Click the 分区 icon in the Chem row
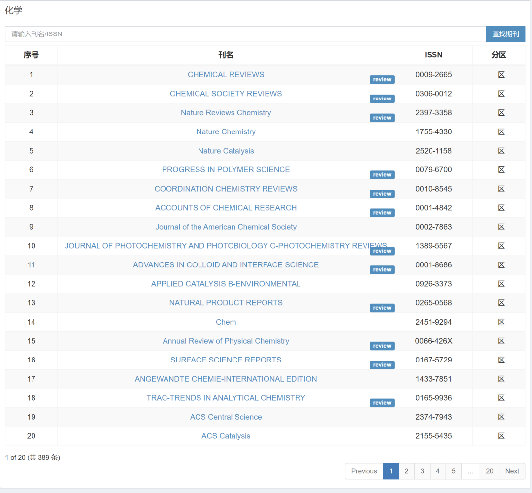532x493 pixels. point(501,322)
